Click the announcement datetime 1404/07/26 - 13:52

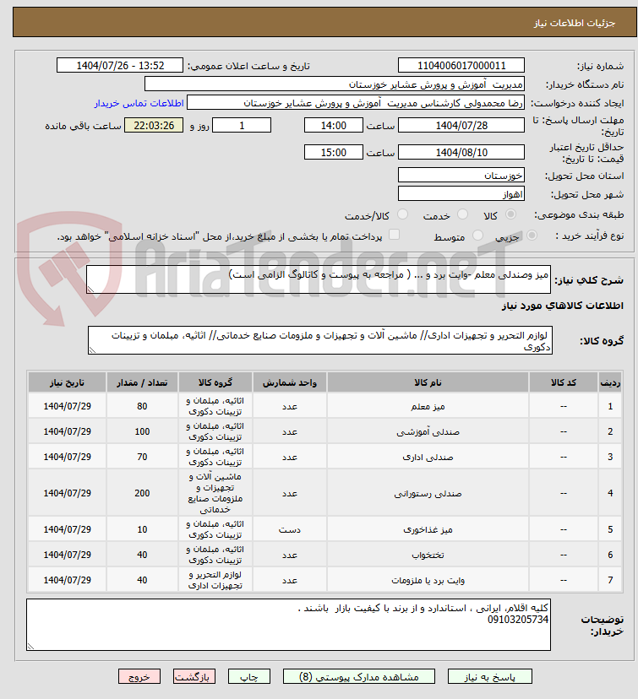point(119,66)
